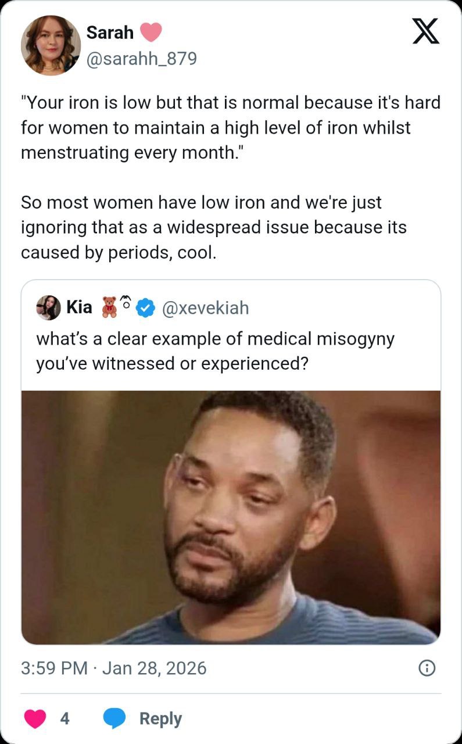This screenshot has width=462, height=744.
Task: Click the 3:59 PM timestamp
Action: pyautogui.click(x=54, y=668)
